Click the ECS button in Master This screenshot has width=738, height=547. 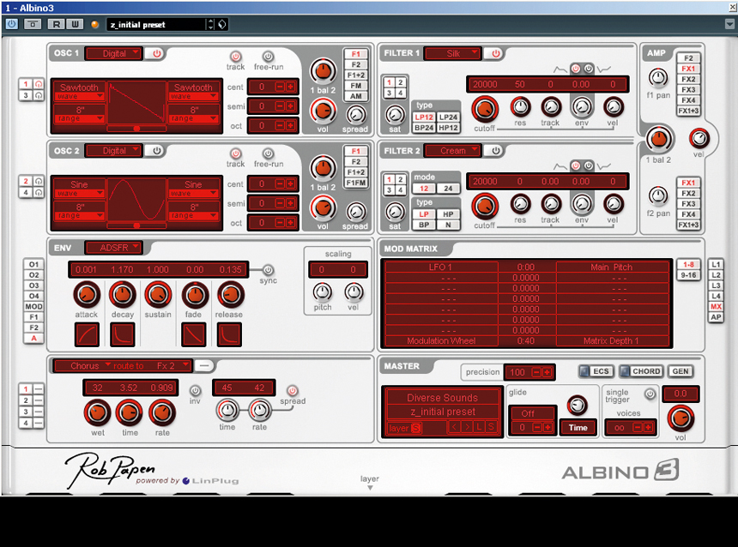coord(596,371)
